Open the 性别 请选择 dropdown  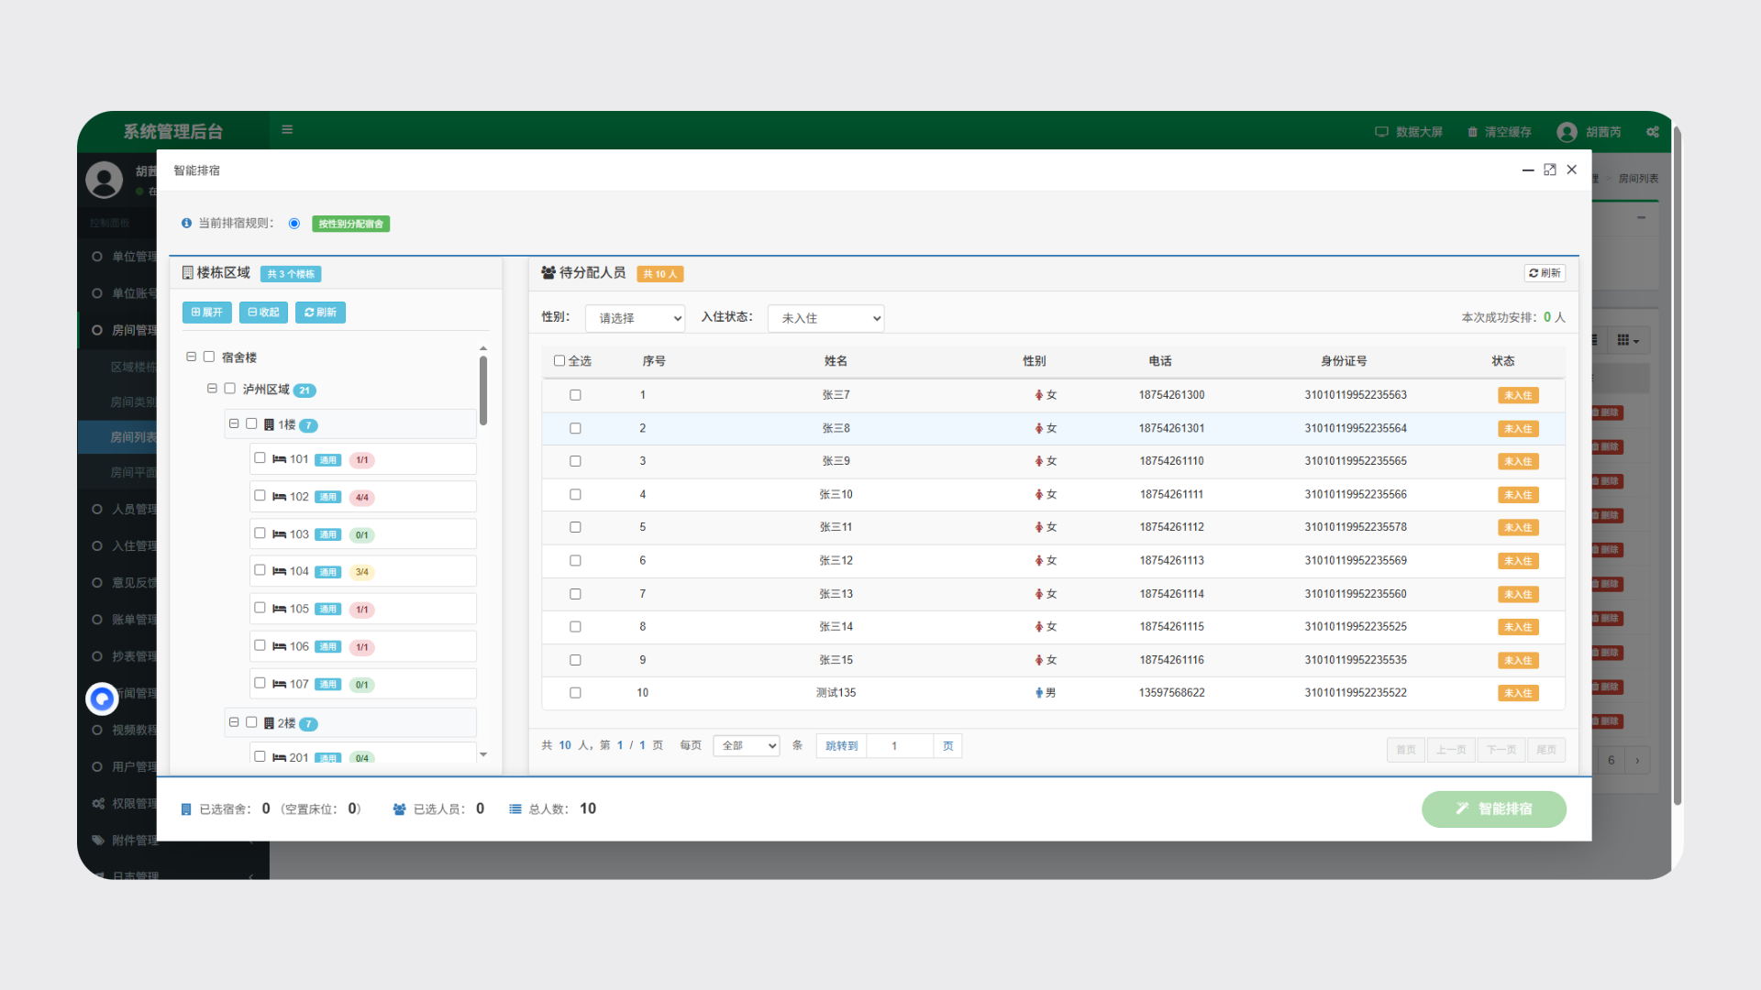(635, 318)
